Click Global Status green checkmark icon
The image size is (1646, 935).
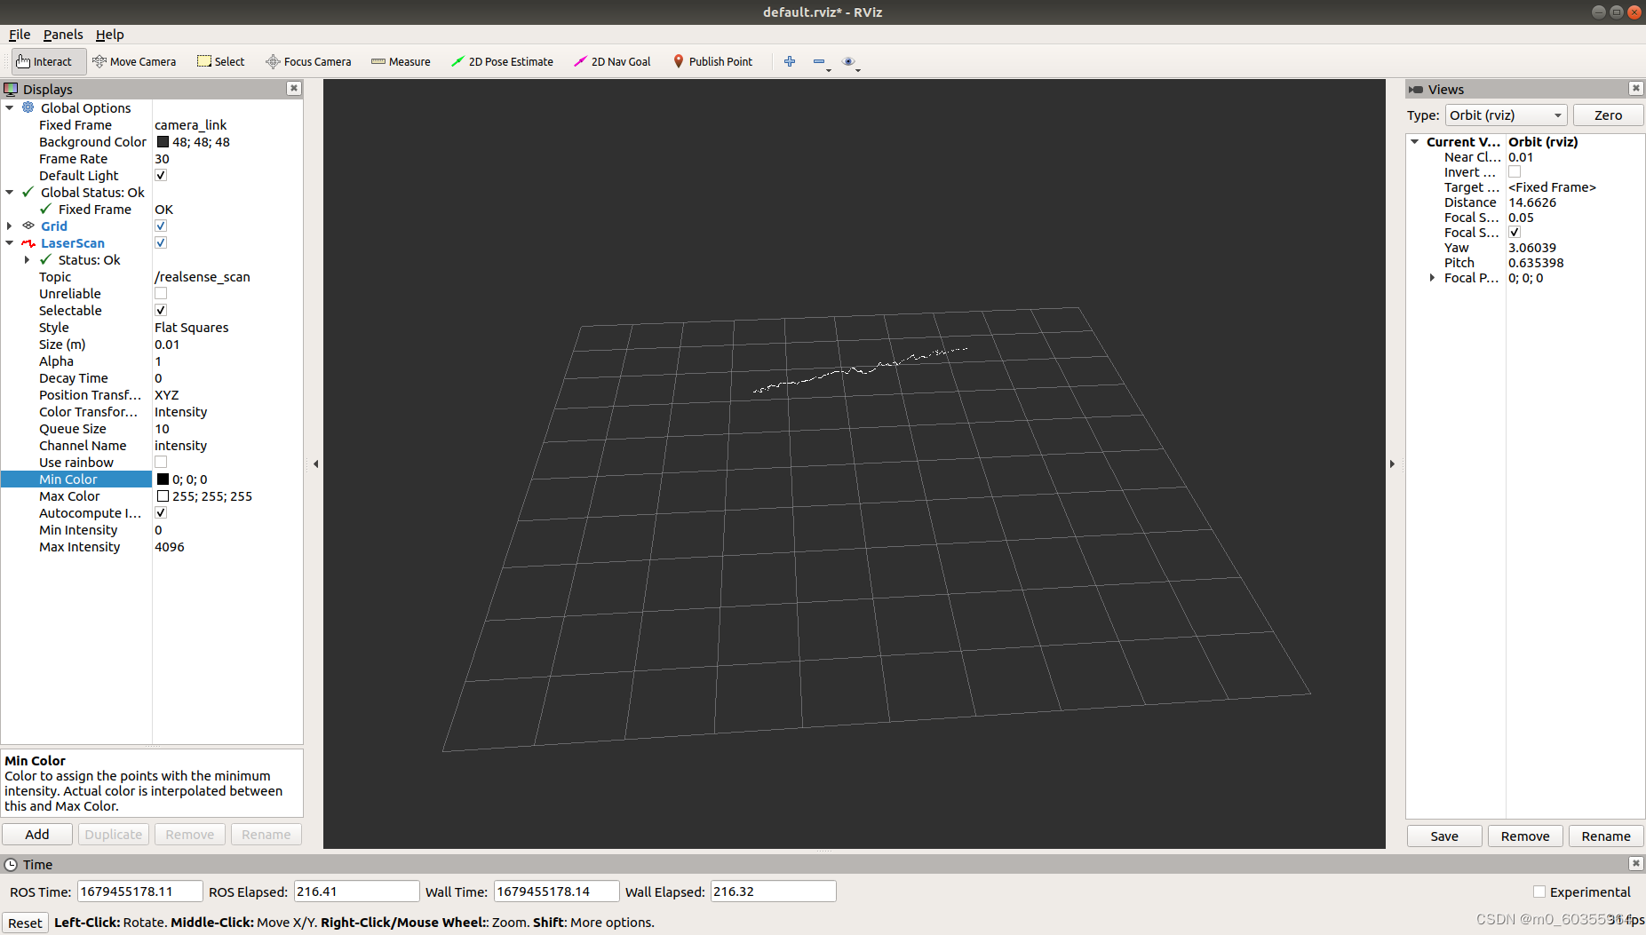coord(28,192)
